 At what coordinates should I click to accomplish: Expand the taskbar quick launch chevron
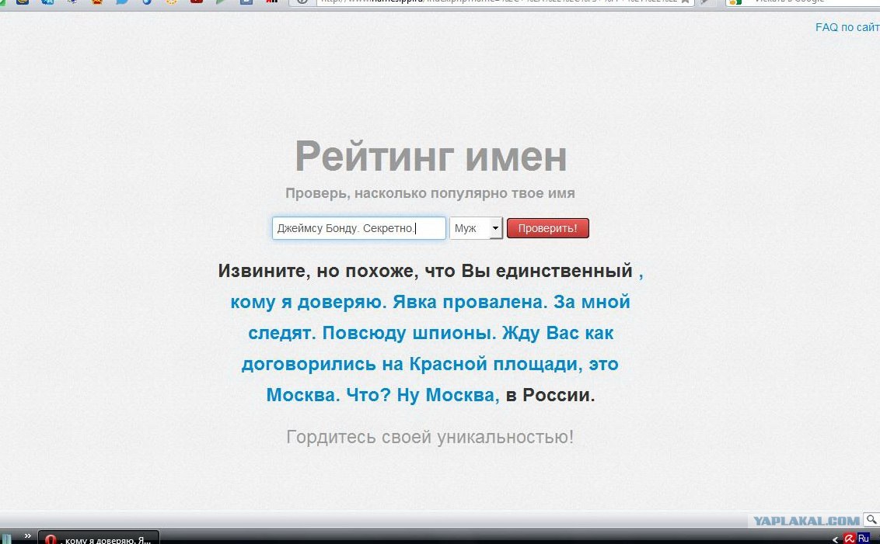coord(27,536)
